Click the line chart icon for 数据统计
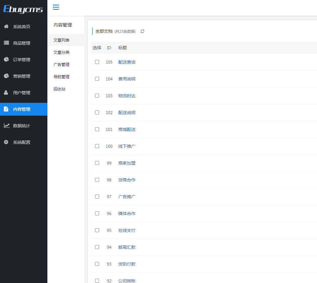 6,126
